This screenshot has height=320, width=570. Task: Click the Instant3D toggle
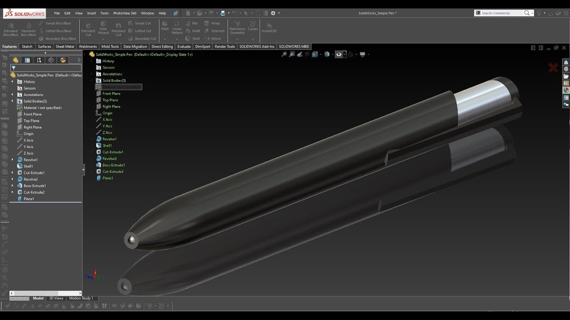[x=269, y=28]
